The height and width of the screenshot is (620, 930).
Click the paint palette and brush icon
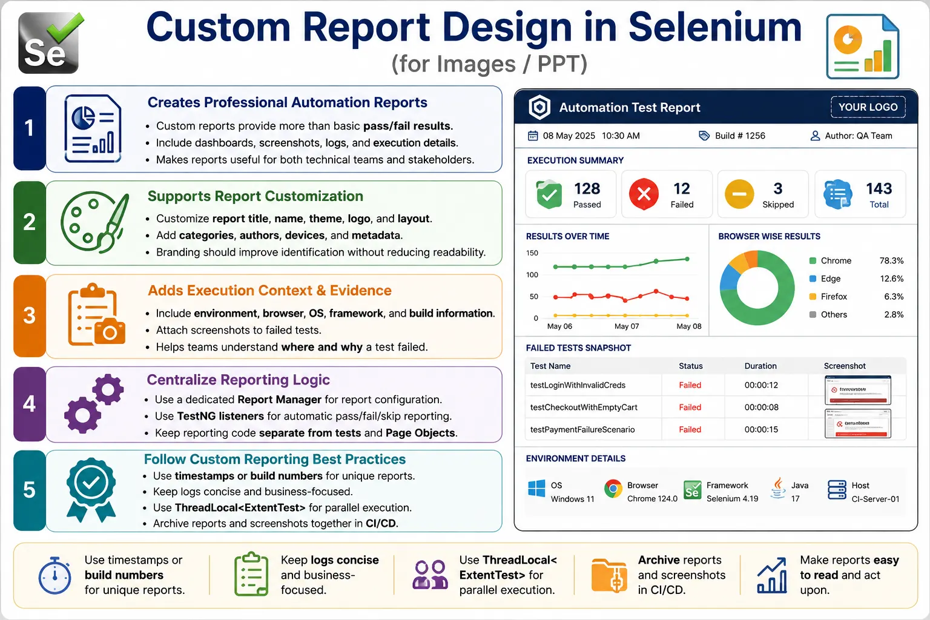click(95, 222)
